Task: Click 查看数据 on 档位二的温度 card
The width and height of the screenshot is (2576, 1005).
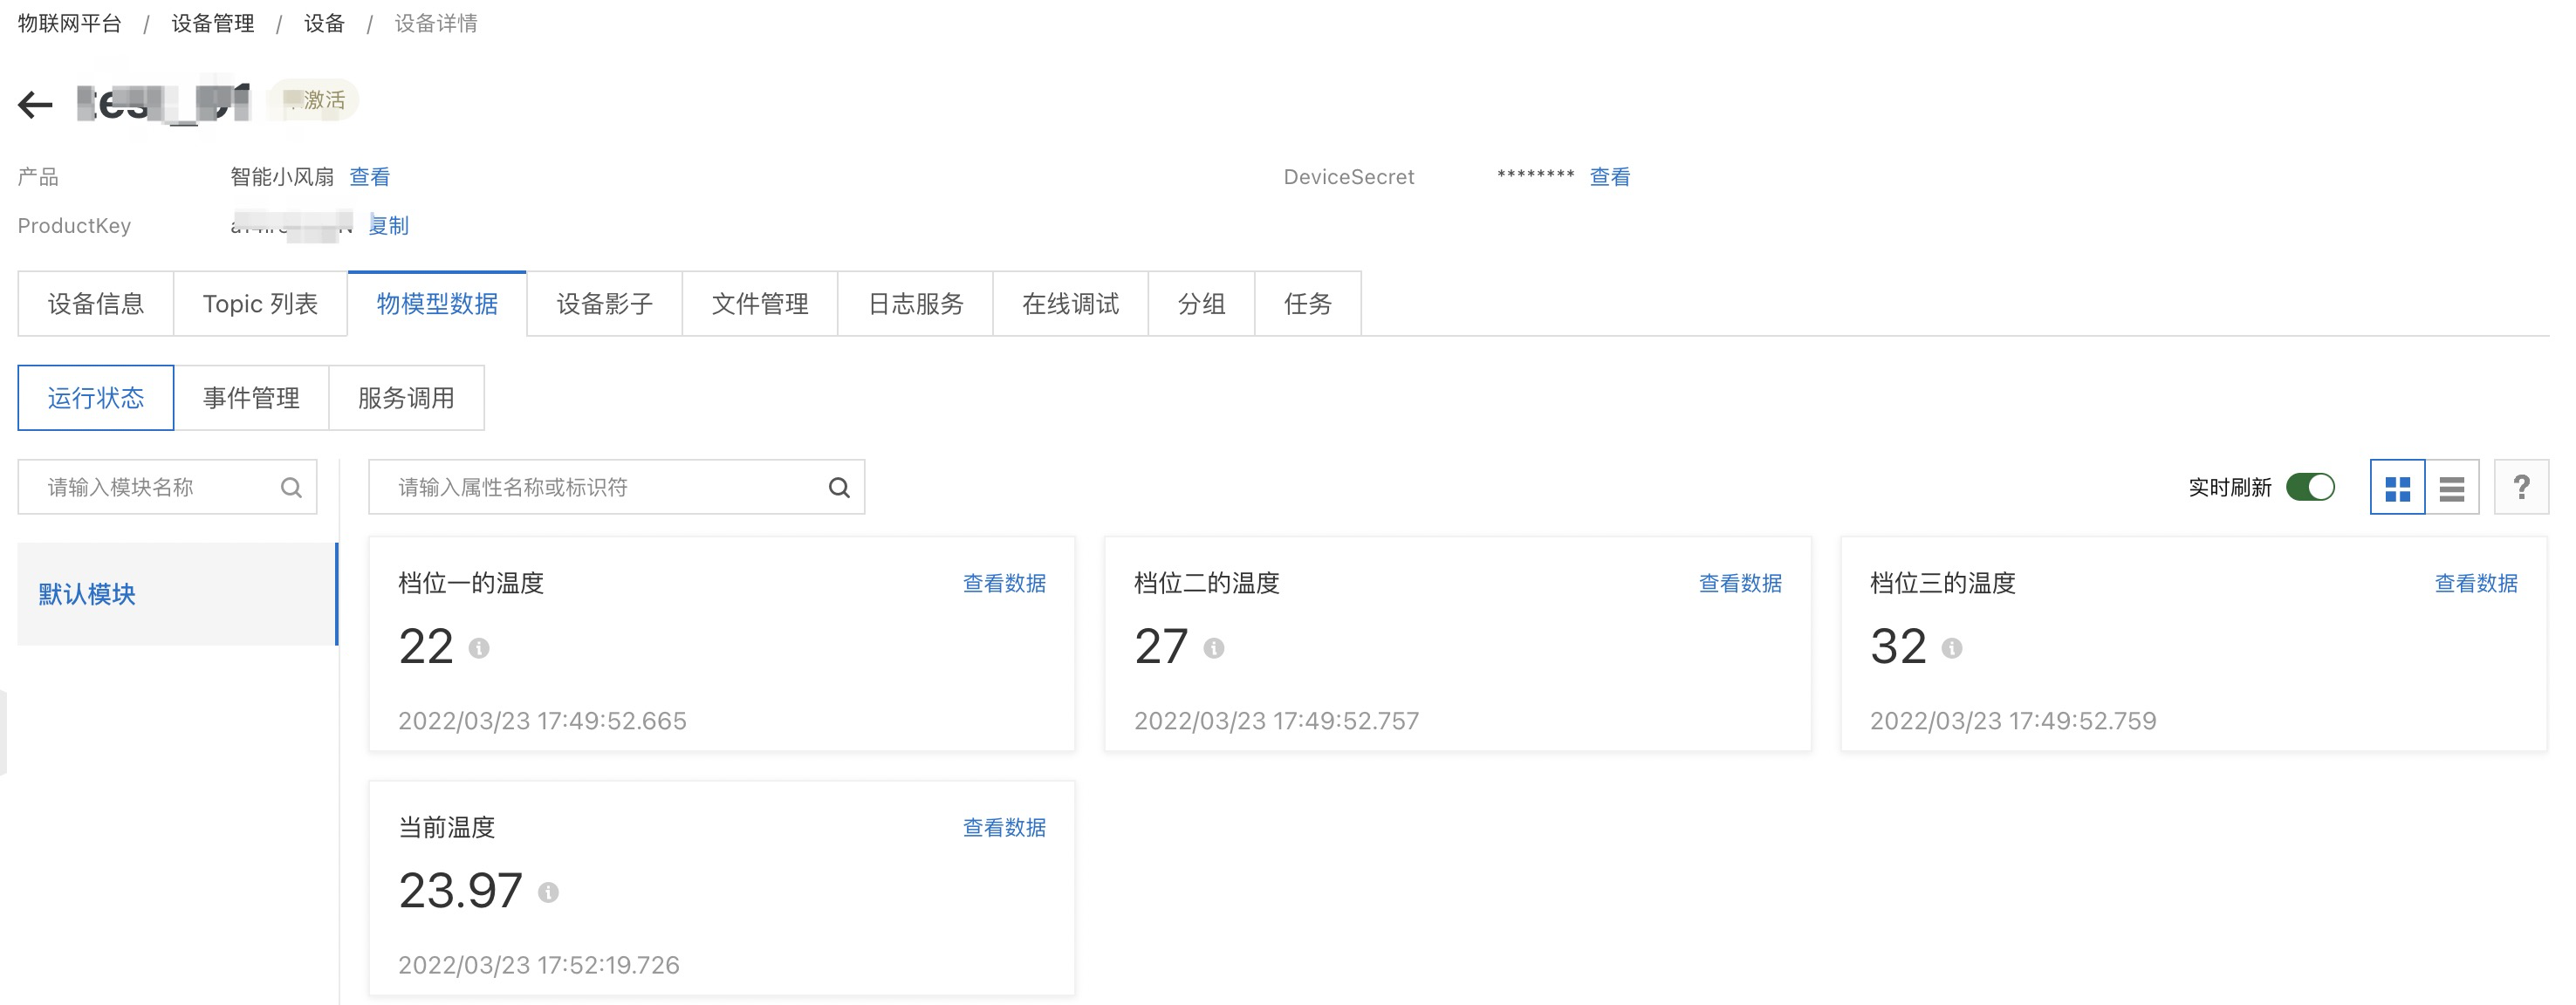Action: click(x=1740, y=583)
